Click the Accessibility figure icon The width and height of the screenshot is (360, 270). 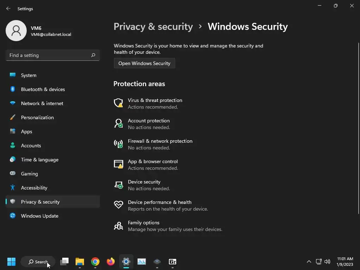[x=13, y=188]
